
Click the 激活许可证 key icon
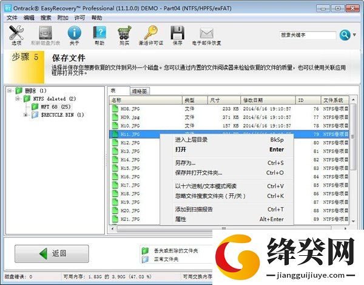pyautogui.click(x=150, y=33)
